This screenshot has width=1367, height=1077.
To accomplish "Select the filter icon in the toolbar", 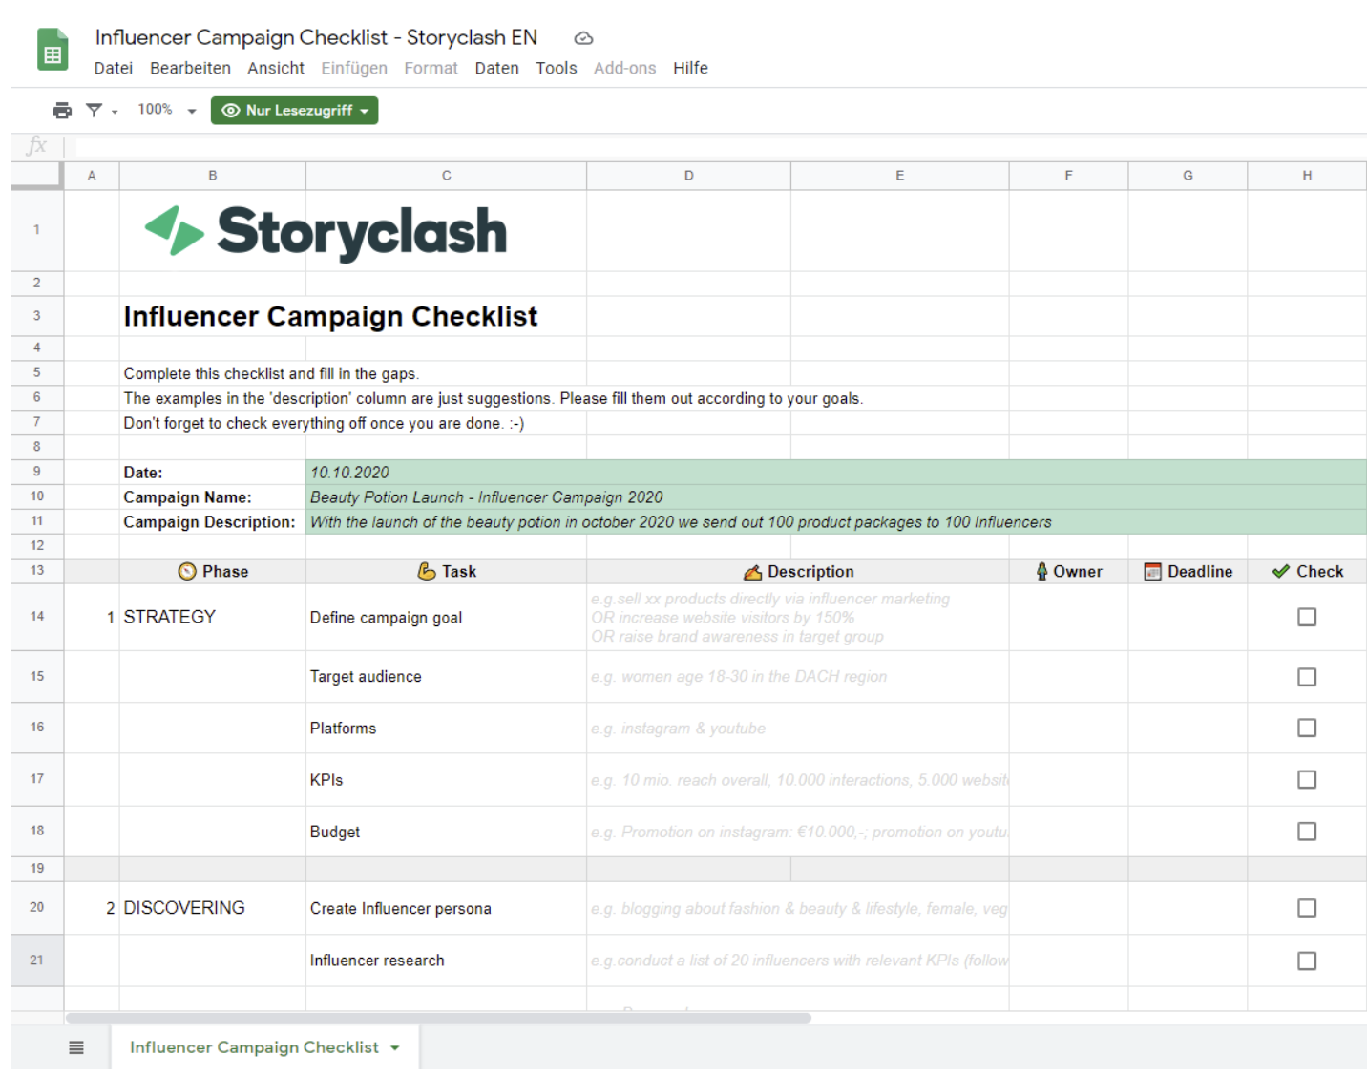I will pos(93,110).
